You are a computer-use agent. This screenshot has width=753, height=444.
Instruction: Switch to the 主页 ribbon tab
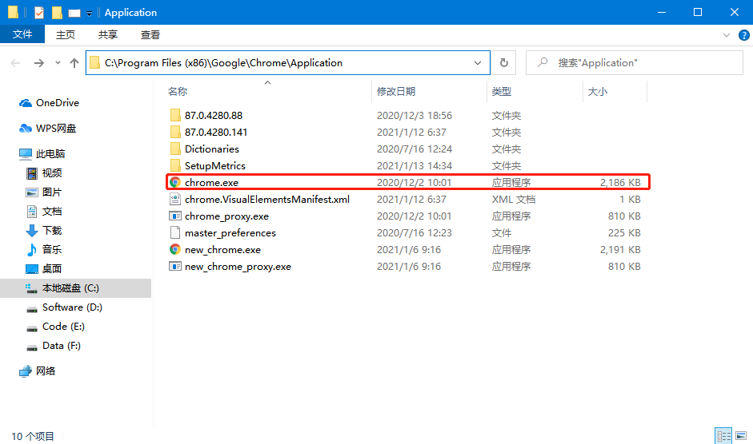[66, 34]
